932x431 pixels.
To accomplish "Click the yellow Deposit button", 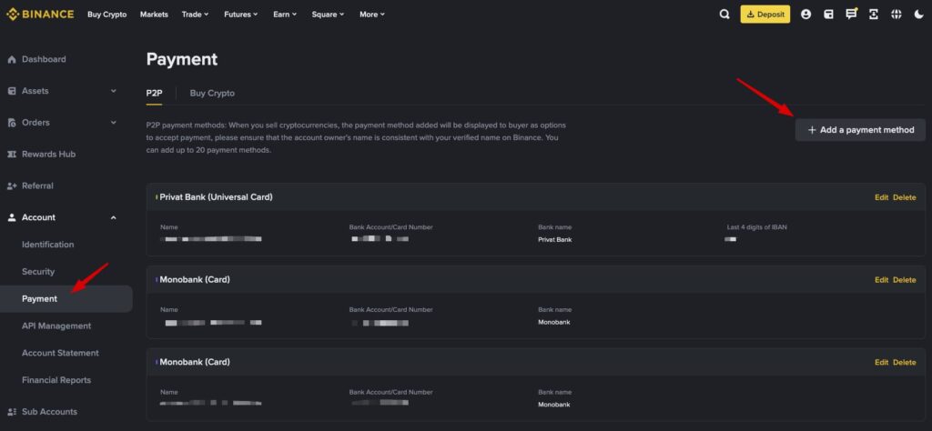I will [x=765, y=15].
